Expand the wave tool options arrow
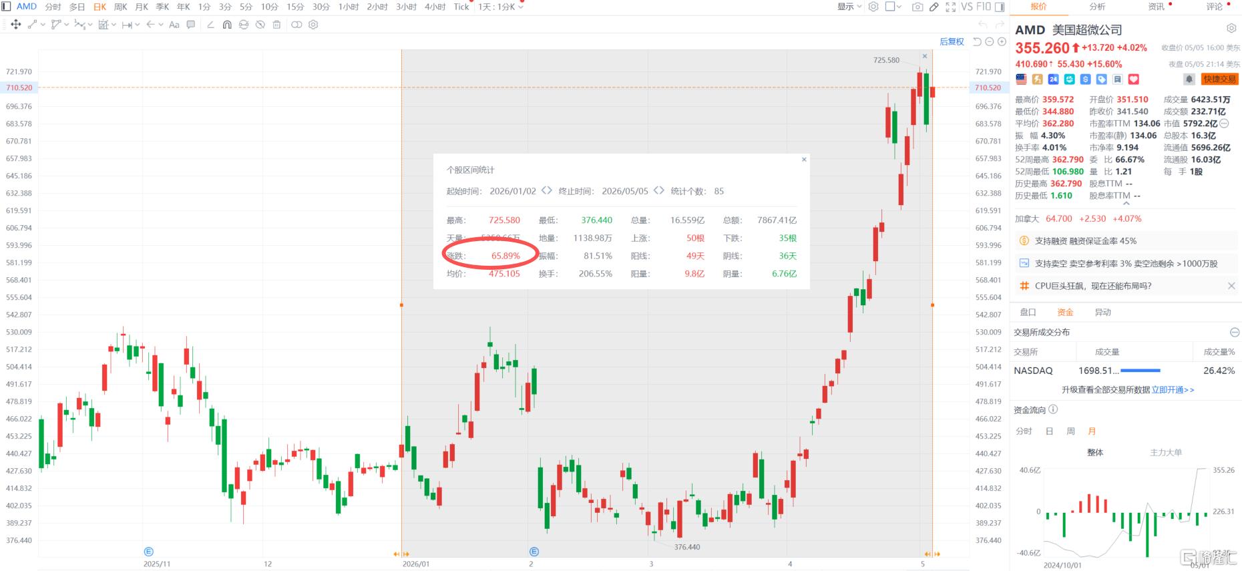Image resolution: width=1242 pixels, height=571 pixels. point(90,25)
